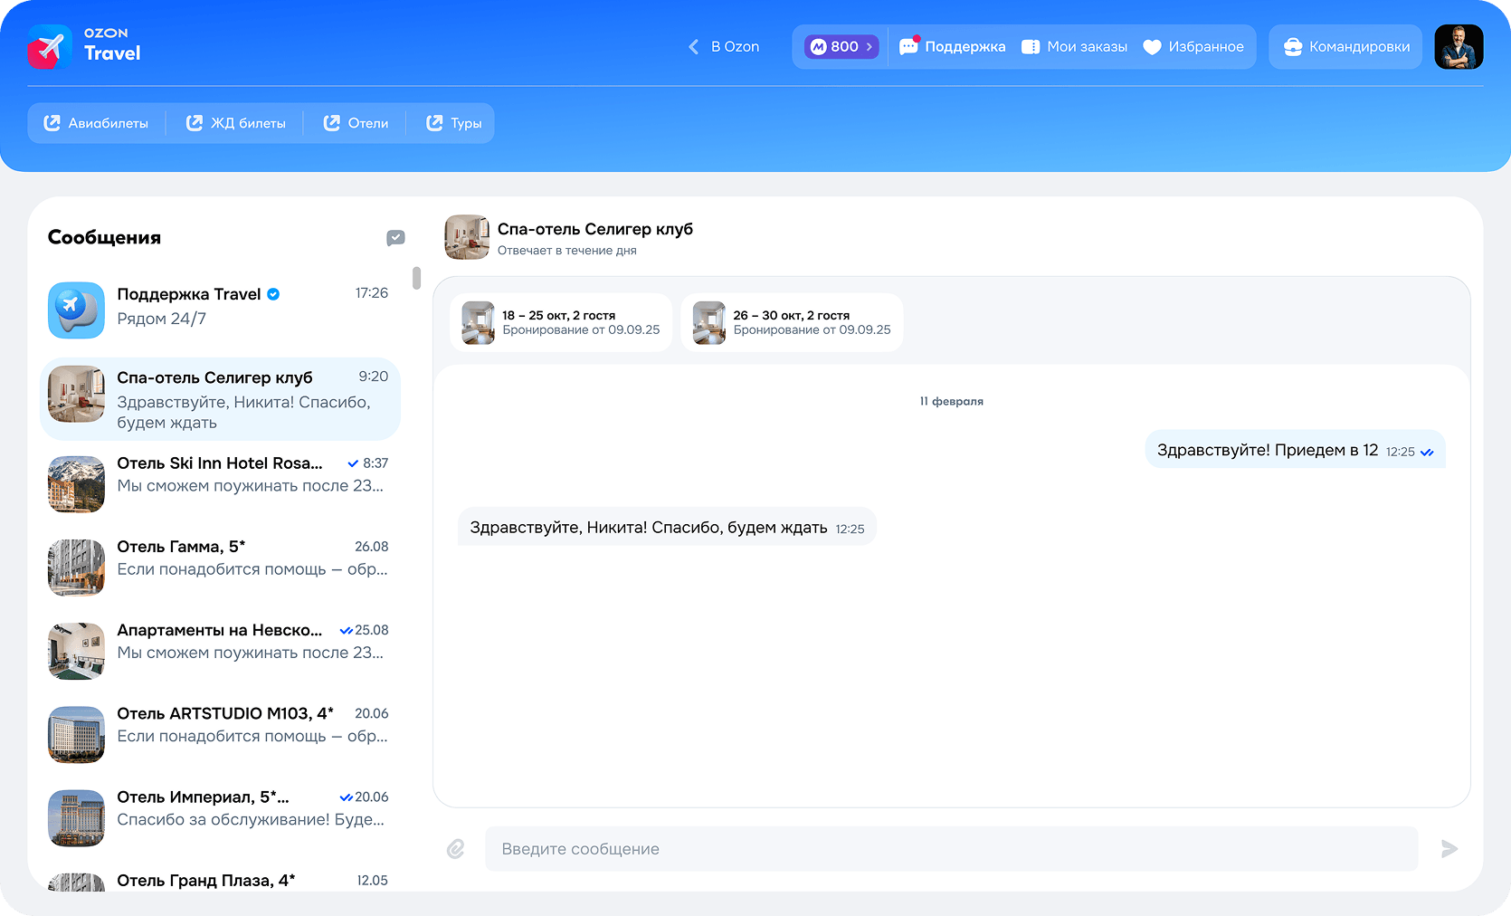Open Отель Ski Inn Hotel Rosa conversation
The height and width of the screenshot is (916, 1511).
(x=220, y=483)
